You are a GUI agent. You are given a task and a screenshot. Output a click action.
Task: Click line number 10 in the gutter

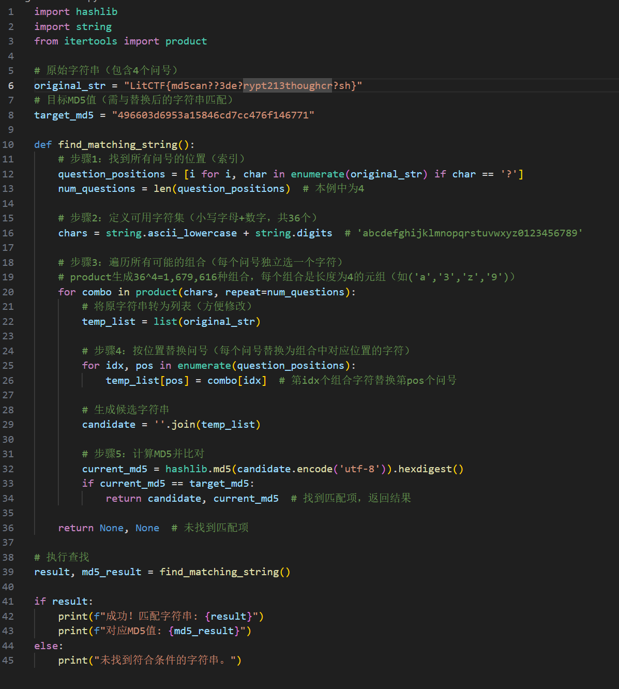pyautogui.click(x=8, y=145)
